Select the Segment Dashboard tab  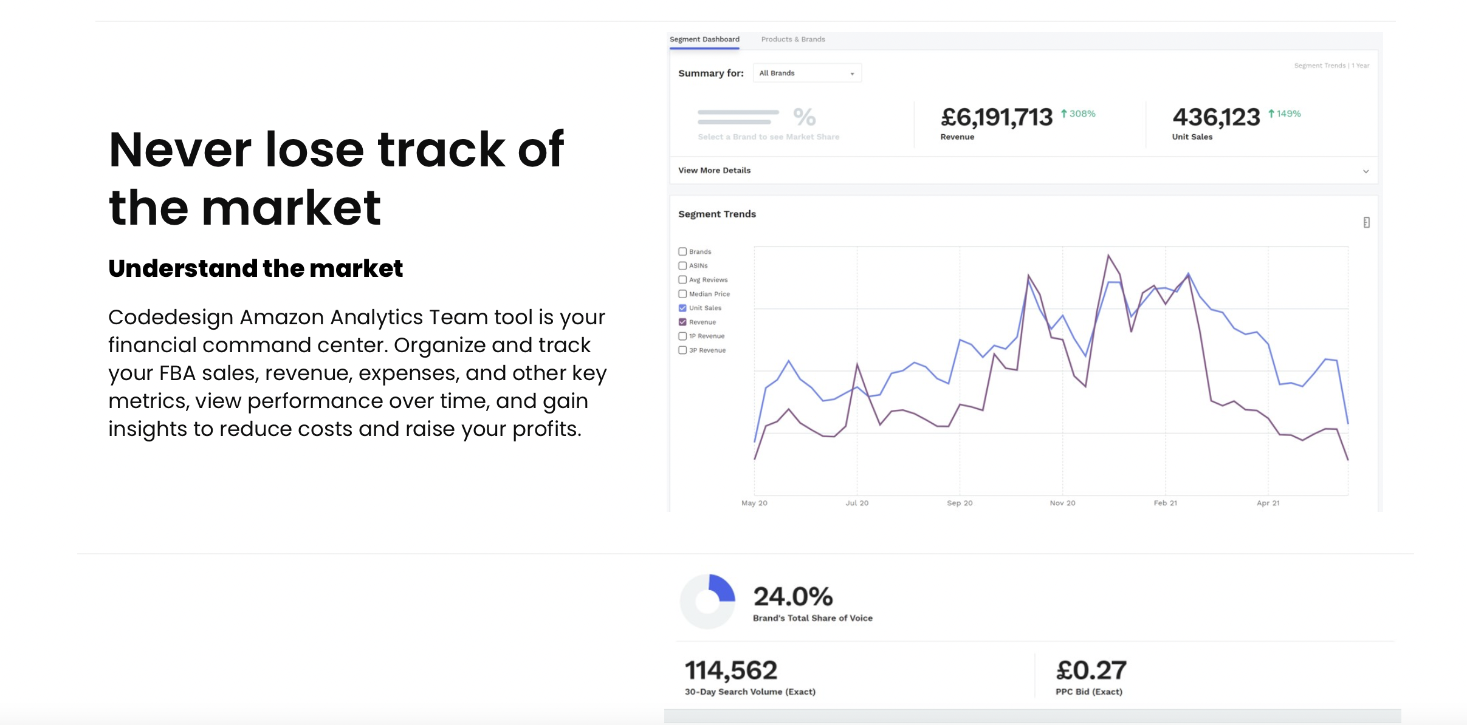point(704,39)
